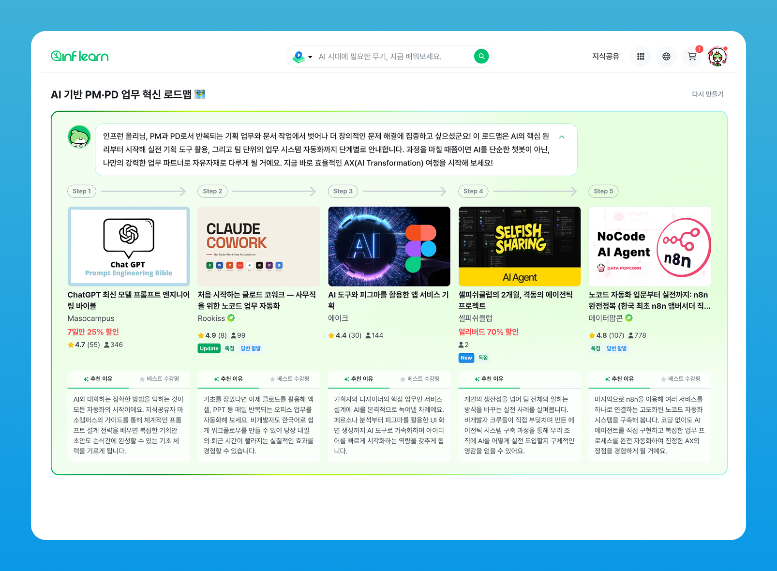Select 베스트 수강평 tab under AI Figma course
This screenshot has width=777, height=571.
coord(420,379)
